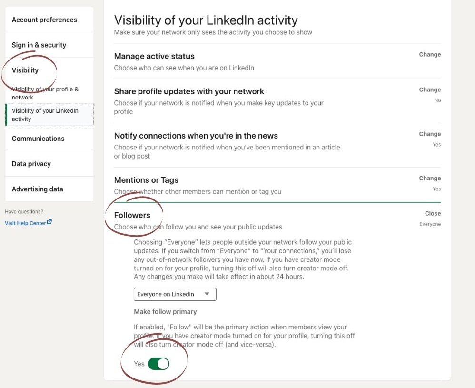Select the Visibility sidebar section
The width and height of the screenshot is (475, 388).
pyautogui.click(x=25, y=70)
